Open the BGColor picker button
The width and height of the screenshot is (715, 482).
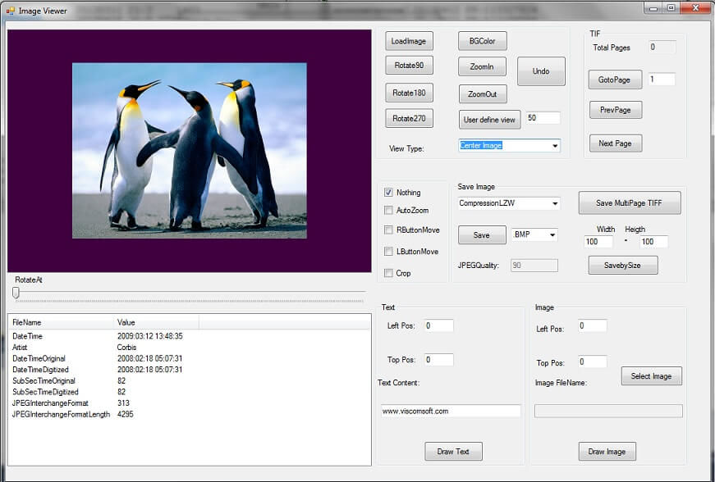click(x=482, y=41)
